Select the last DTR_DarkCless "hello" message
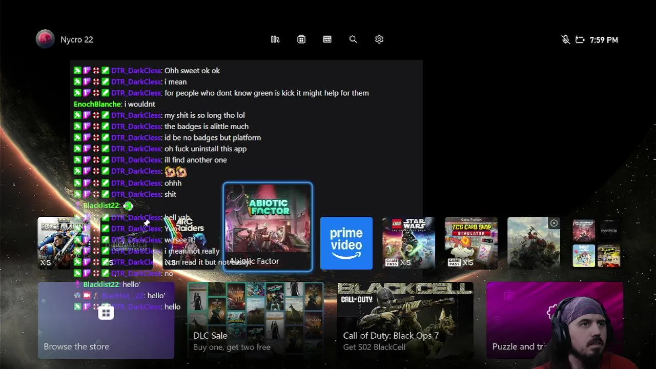The image size is (656, 369). [127, 306]
